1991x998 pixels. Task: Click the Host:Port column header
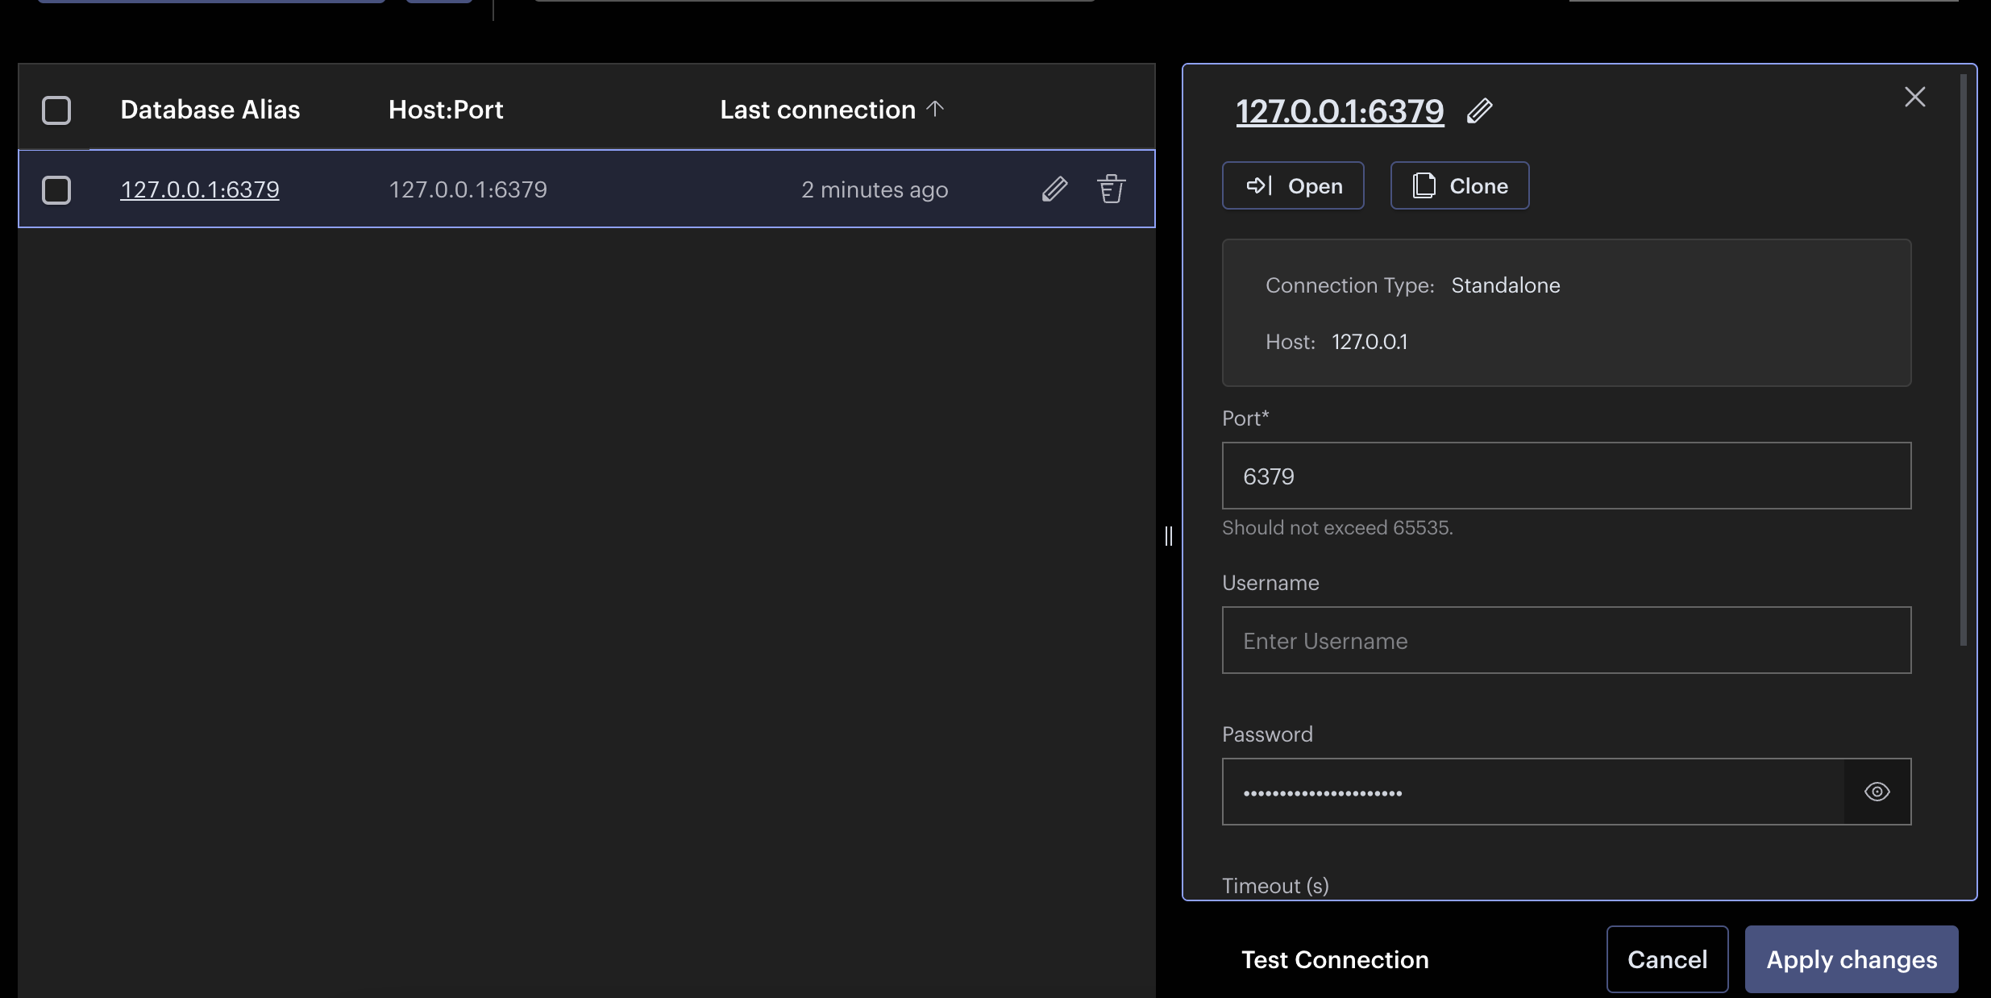446,110
